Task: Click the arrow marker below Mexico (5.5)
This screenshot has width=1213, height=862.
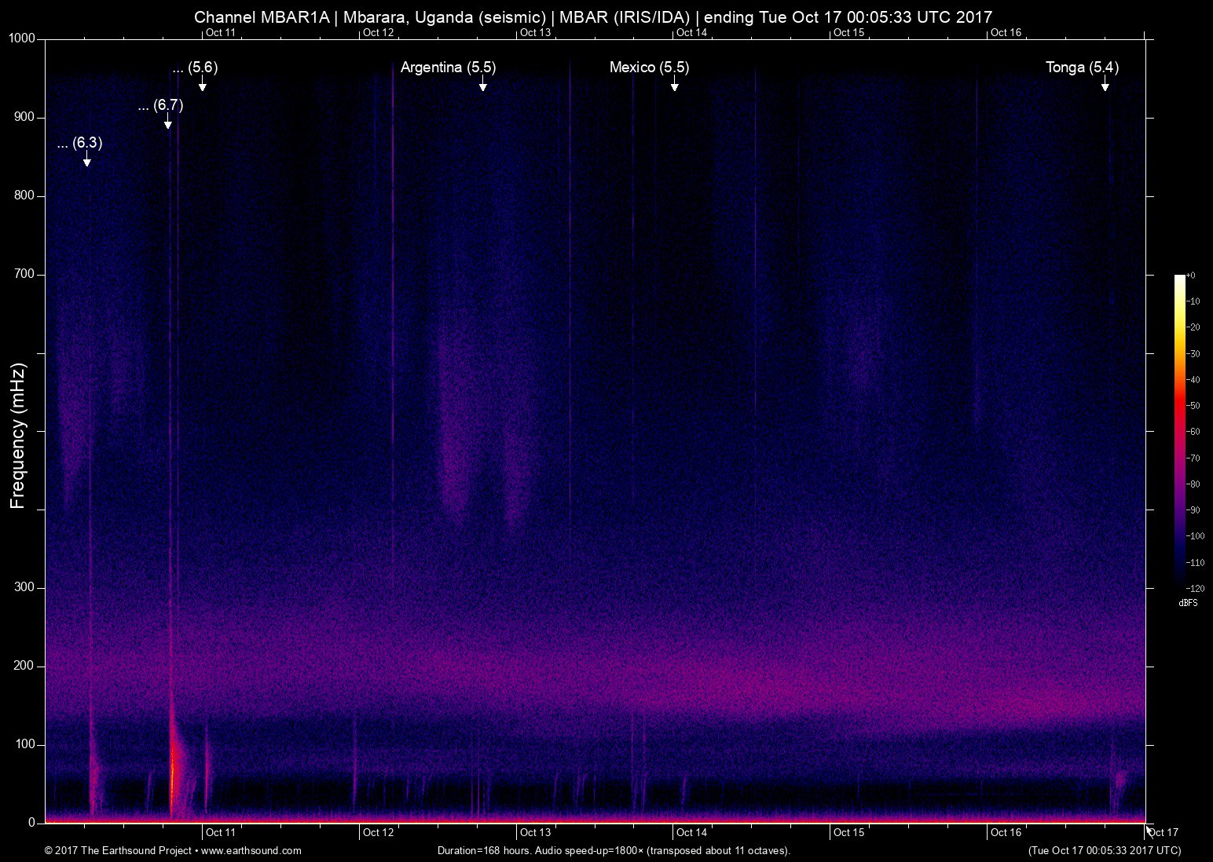Action: (674, 85)
